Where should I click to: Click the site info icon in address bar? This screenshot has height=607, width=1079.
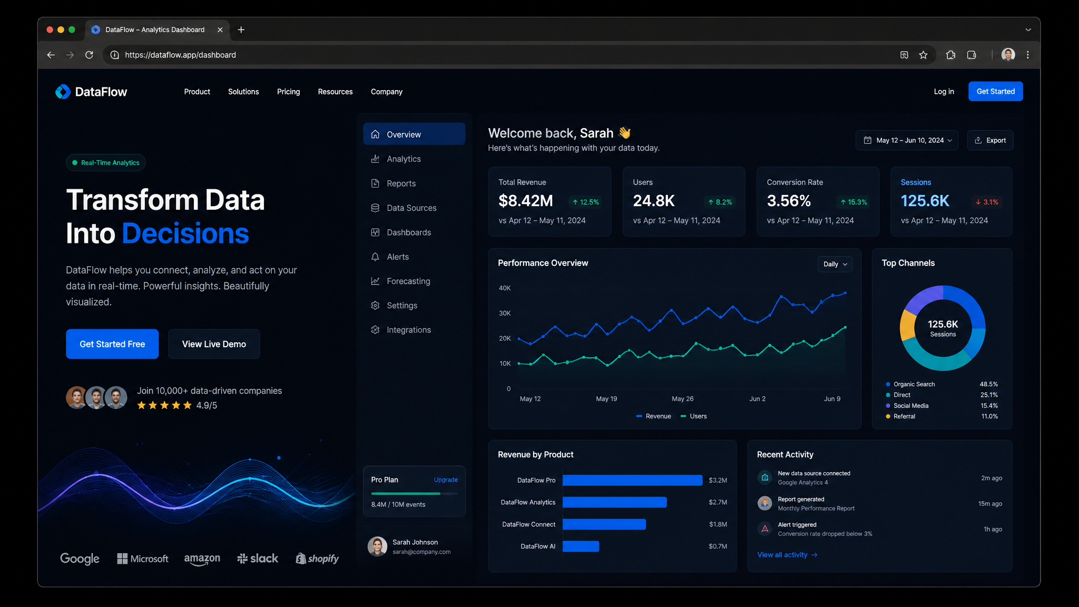[114, 55]
